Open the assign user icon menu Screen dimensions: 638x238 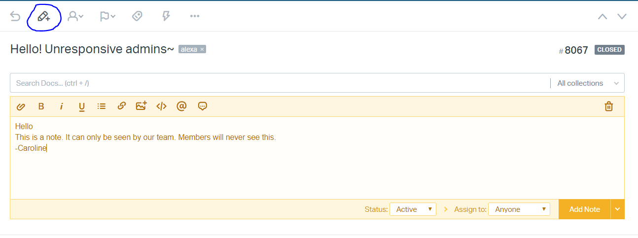(75, 17)
